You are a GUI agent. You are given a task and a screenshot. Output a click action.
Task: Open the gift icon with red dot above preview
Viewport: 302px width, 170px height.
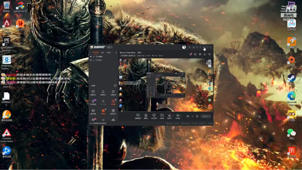pos(191,54)
